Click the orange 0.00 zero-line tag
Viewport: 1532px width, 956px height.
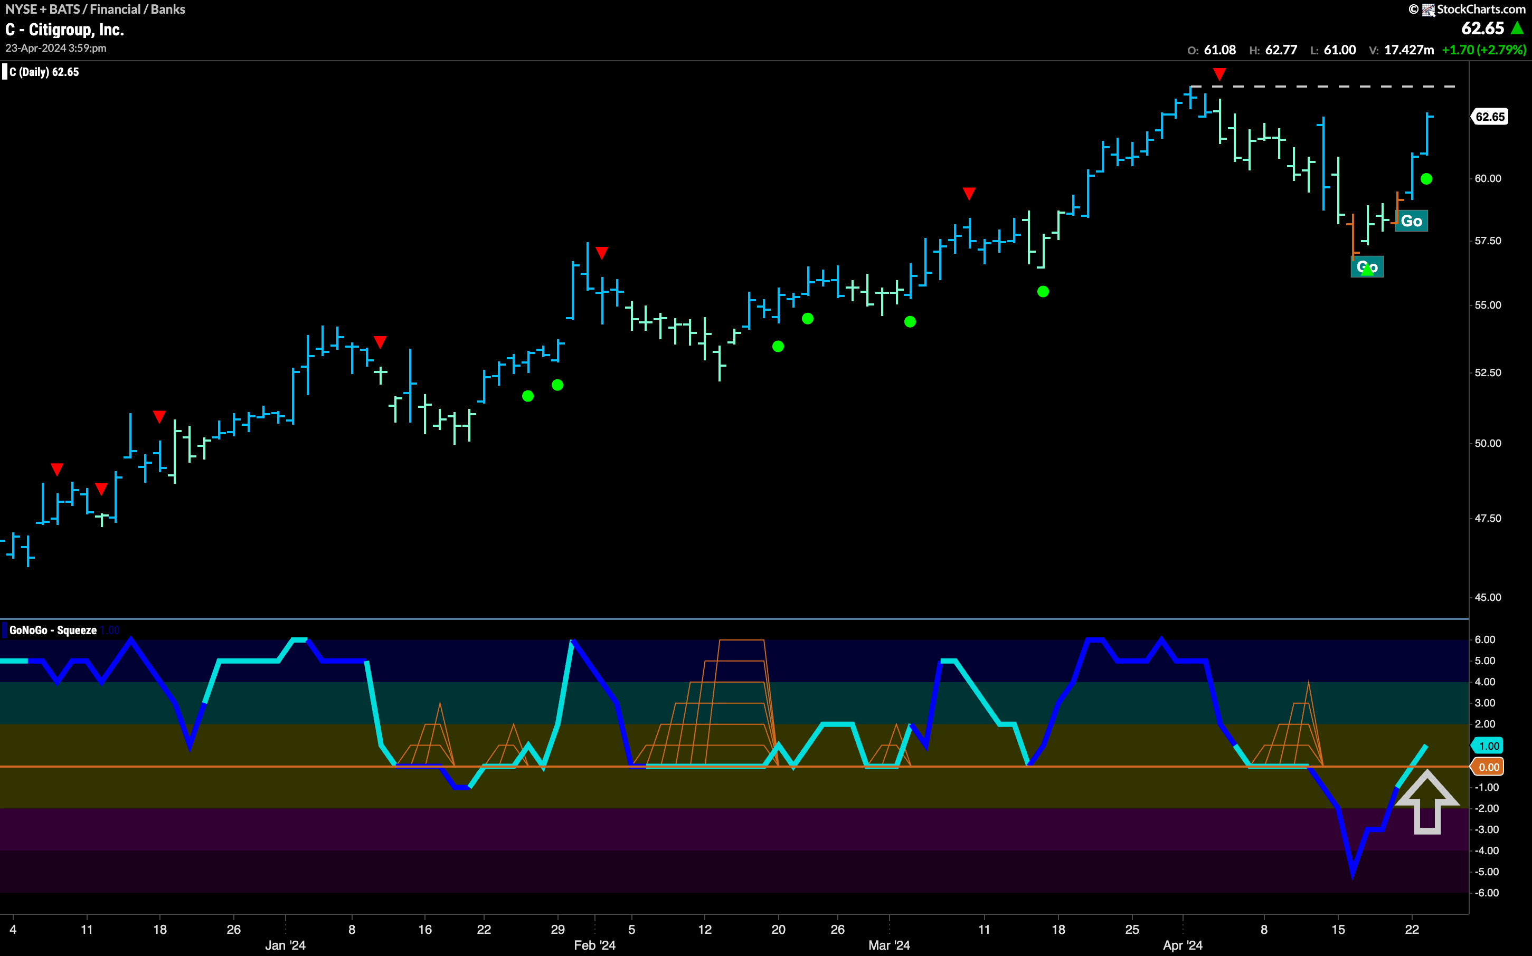(1487, 767)
